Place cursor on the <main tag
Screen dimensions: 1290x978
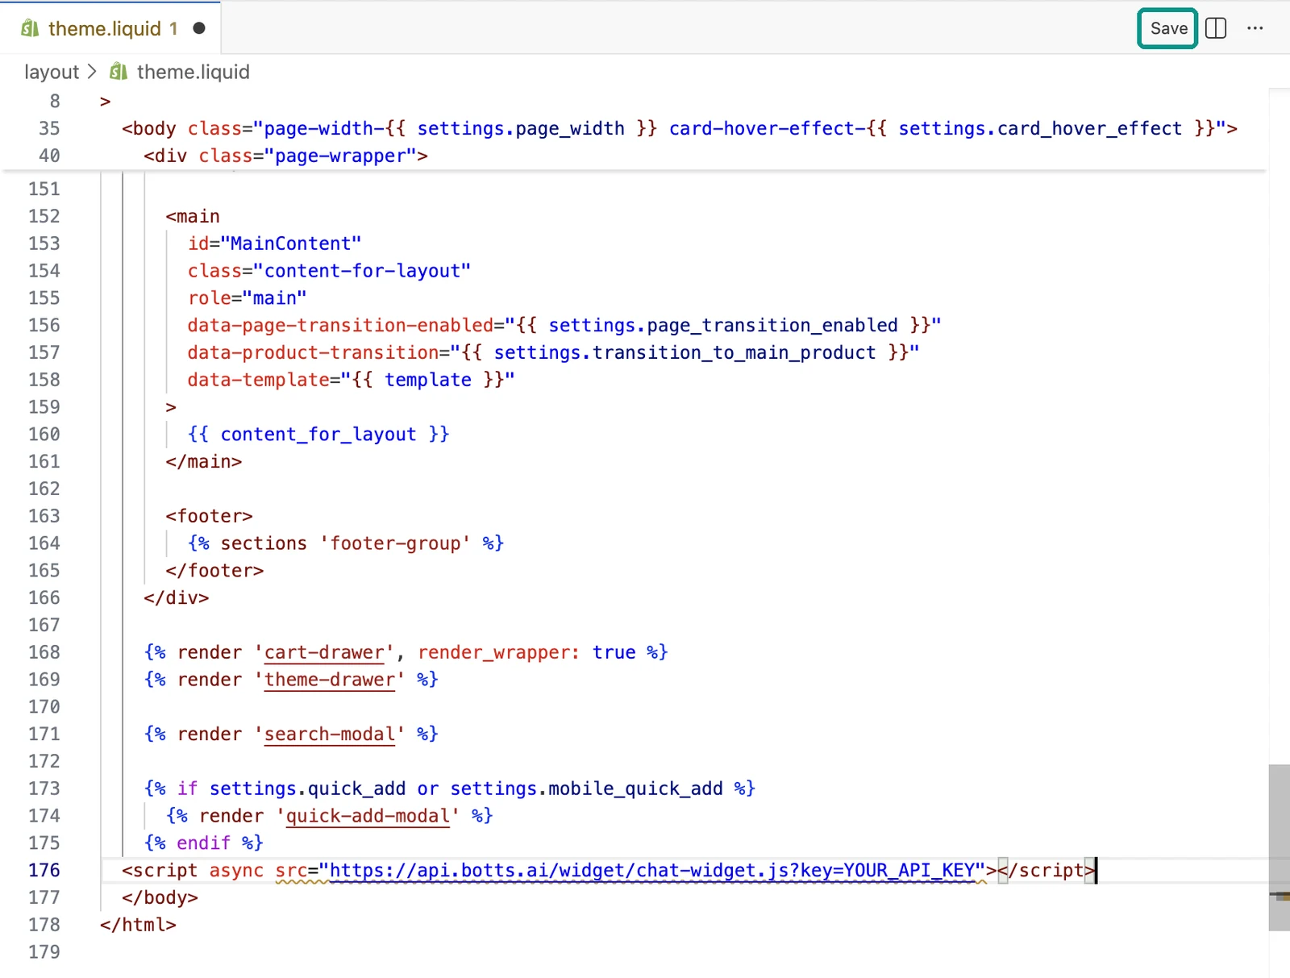tap(193, 216)
